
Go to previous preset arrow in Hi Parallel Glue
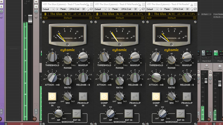coord(148,18)
